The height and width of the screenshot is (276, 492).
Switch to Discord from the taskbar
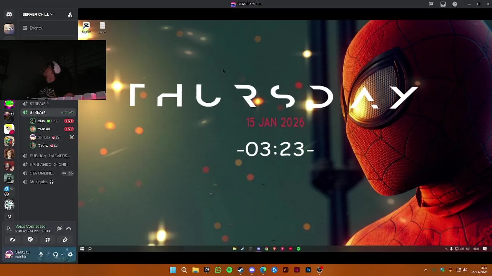252,270
